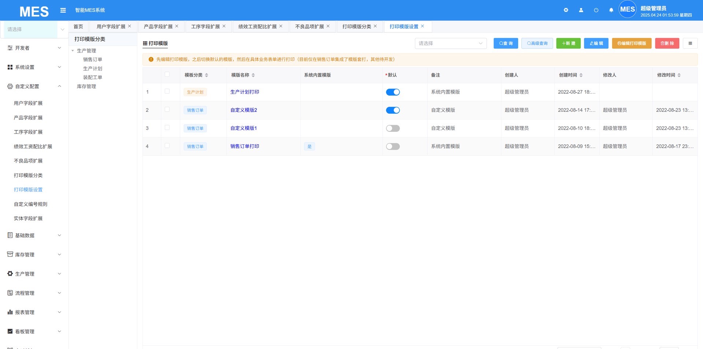
Task: Select 自定义编号规则 in sidebar menu
Action: 30,204
